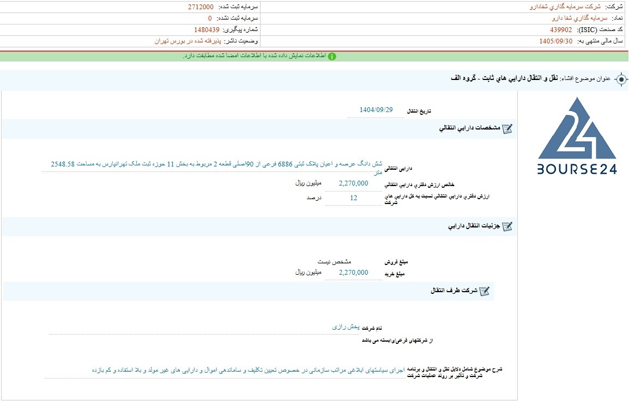This screenshot has width=629, height=401.
Task: Select the transfer date 1404/09/29 field
Action: coord(376,110)
